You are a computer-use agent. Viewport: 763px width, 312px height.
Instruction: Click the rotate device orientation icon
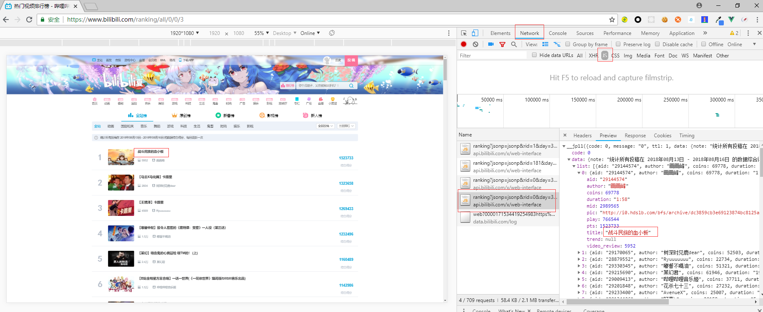[x=332, y=33]
